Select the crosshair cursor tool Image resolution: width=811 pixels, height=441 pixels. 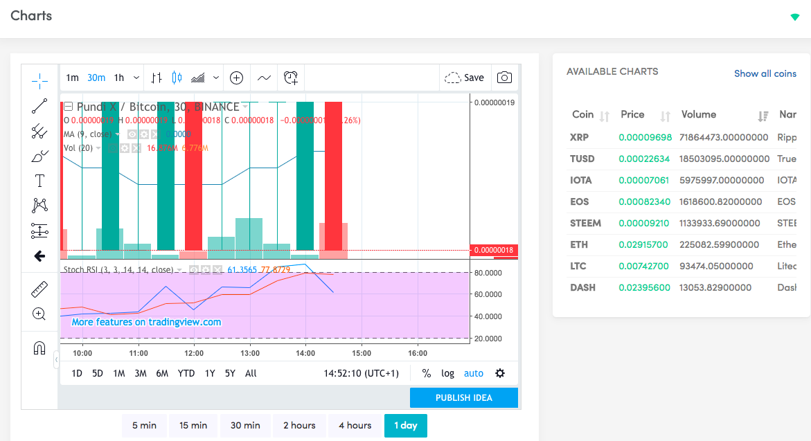[39, 81]
